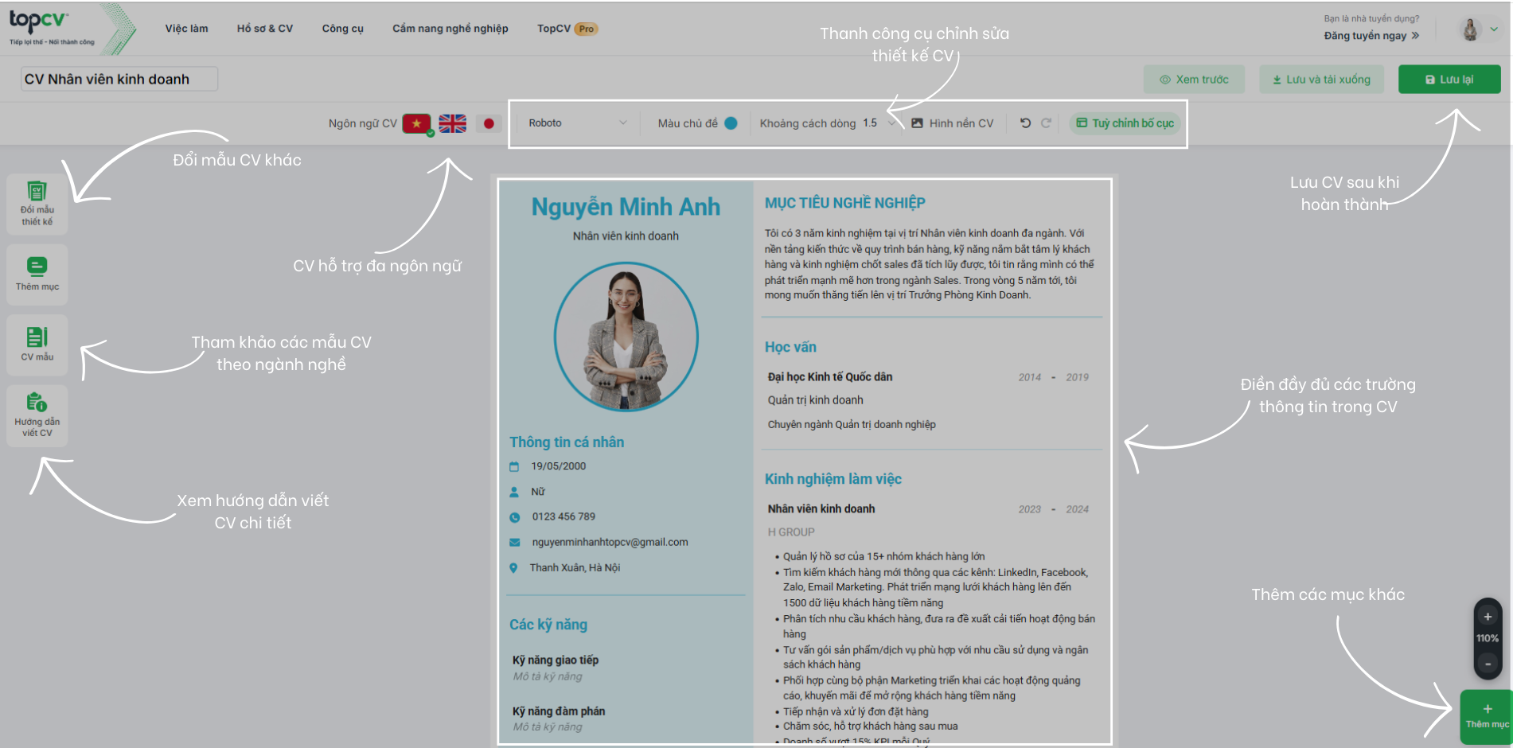Click the person icon beside Nữ
Image resolution: width=1513 pixels, height=748 pixels.
[x=514, y=492]
